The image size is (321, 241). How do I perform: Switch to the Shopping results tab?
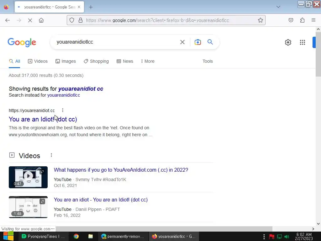[x=96, y=61]
